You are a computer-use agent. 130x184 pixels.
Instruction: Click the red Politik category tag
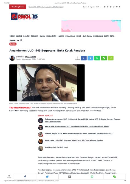tap(13, 44)
